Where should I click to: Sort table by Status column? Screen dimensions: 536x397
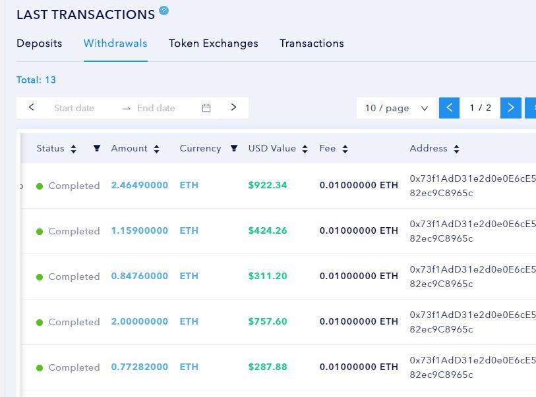[x=73, y=149]
